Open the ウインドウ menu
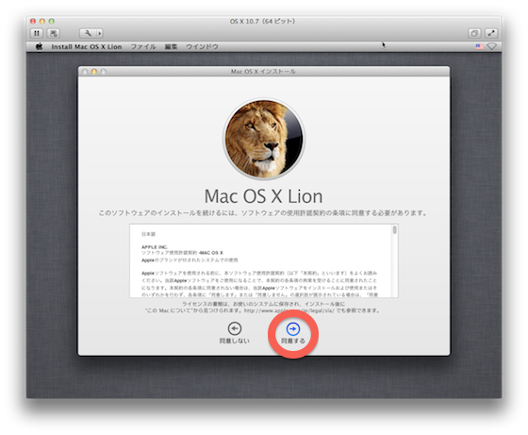This screenshot has height=435, width=528. click(202, 47)
